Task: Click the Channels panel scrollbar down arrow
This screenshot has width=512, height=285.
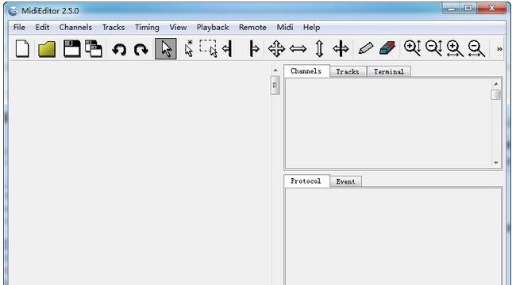Action: point(496,162)
